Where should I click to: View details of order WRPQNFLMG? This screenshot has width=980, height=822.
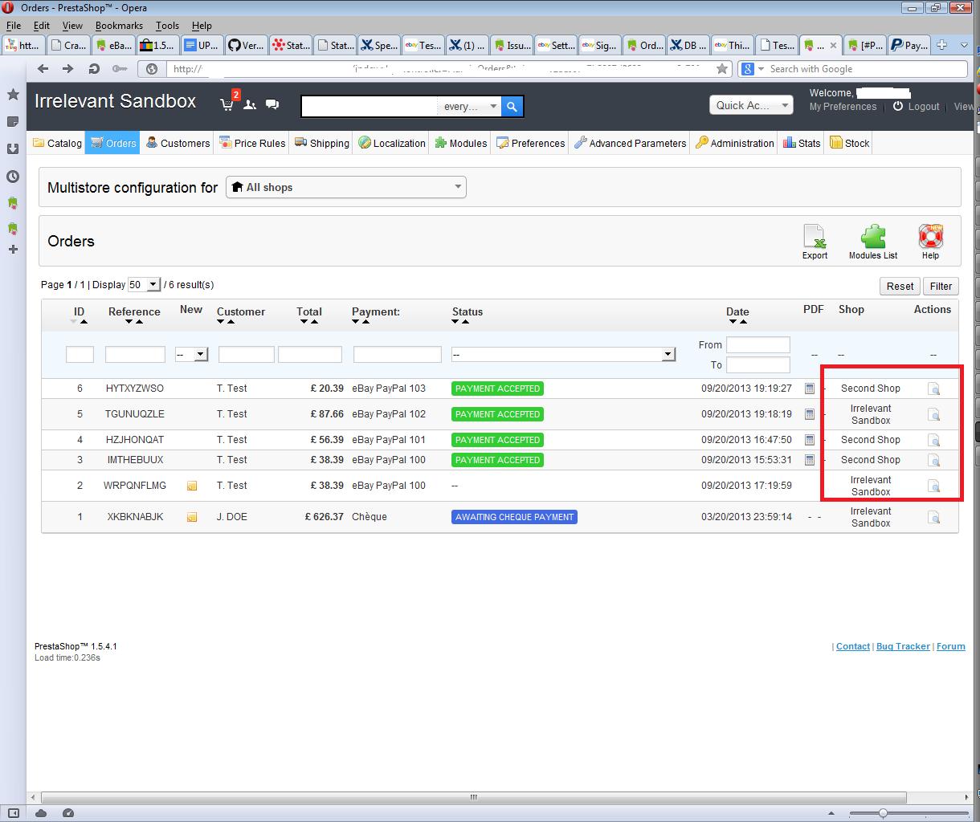(x=933, y=486)
